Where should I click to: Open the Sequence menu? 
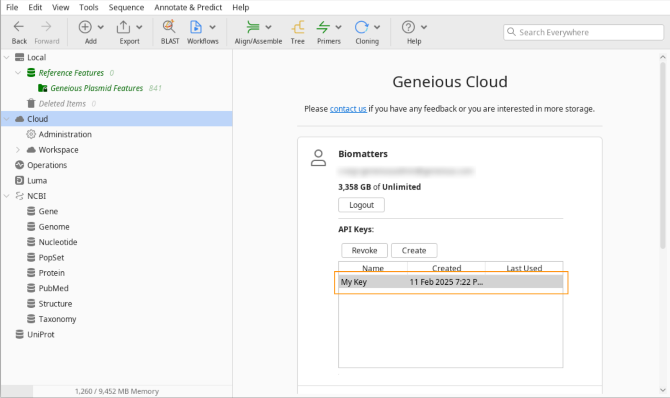[x=126, y=8]
